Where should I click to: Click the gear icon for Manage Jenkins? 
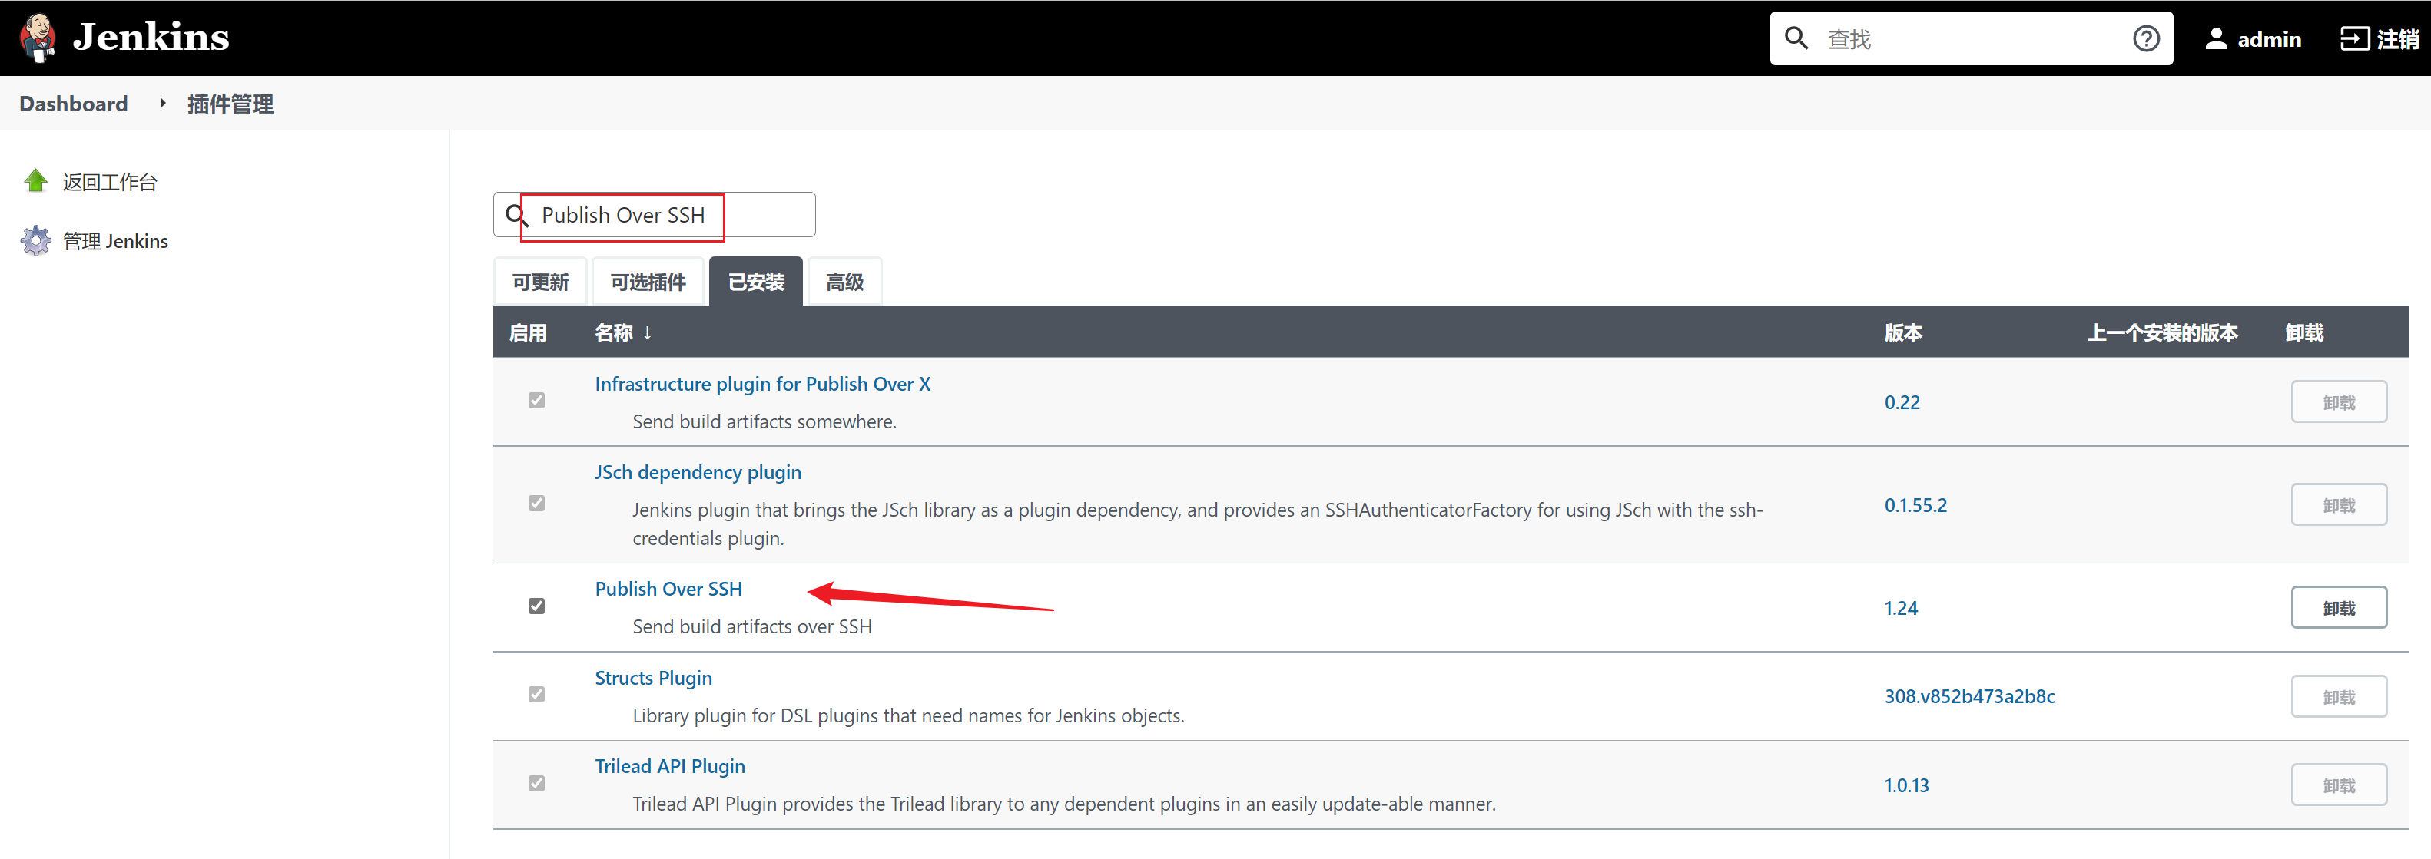[x=36, y=240]
